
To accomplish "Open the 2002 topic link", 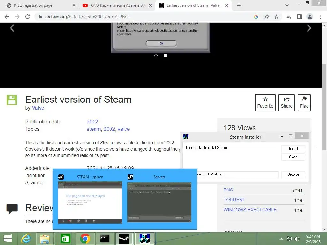I will pos(109,129).
